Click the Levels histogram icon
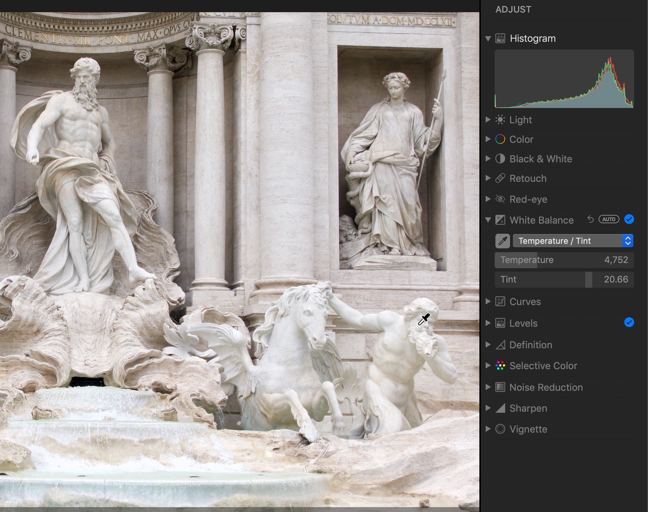This screenshot has width=648, height=512. (500, 323)
